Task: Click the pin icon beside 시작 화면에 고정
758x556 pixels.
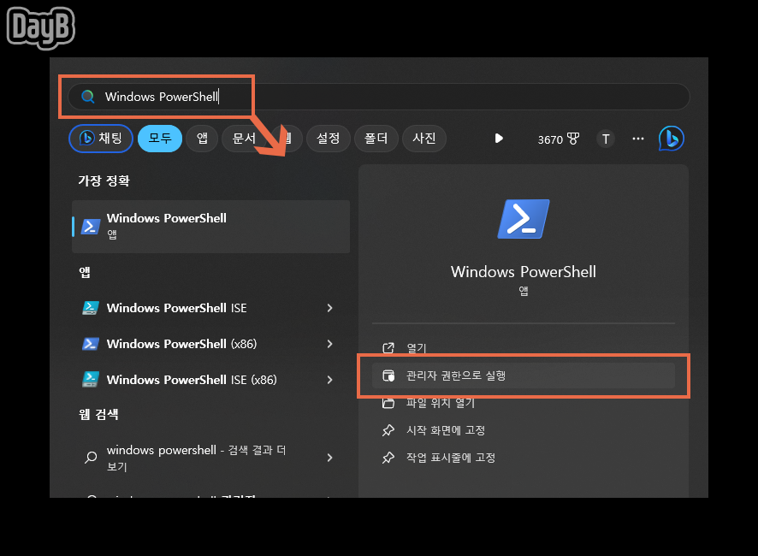Action: coord(388,430)
